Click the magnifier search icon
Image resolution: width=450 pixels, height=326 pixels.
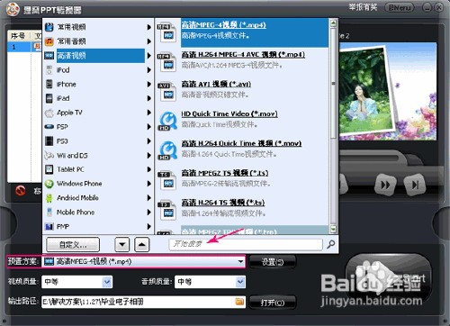tap(331, 244)
